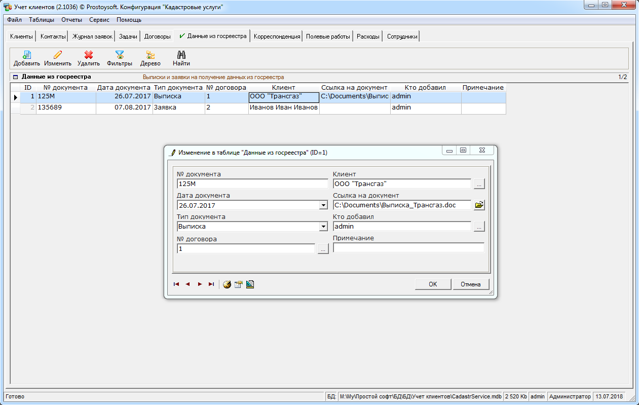Viewport: 639px width, 405px height.
Task: Switch to the Полевые работы tab
Action: [328, 36]
